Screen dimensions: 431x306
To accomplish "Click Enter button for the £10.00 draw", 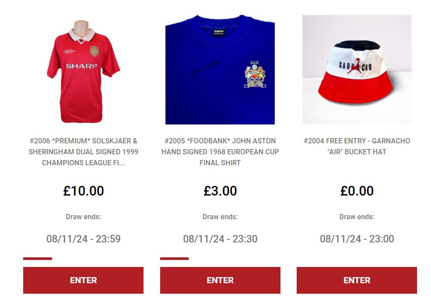I will (x=83, y=280).
